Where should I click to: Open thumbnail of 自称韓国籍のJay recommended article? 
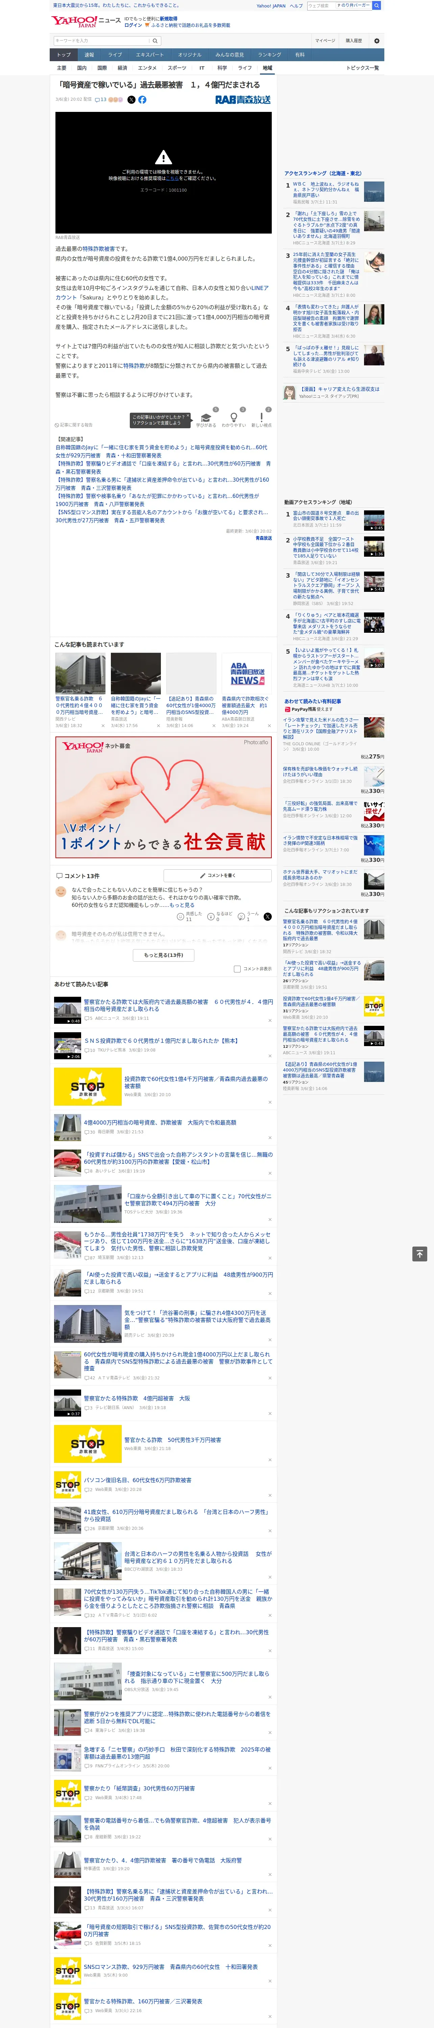click(x=136, y=672)
